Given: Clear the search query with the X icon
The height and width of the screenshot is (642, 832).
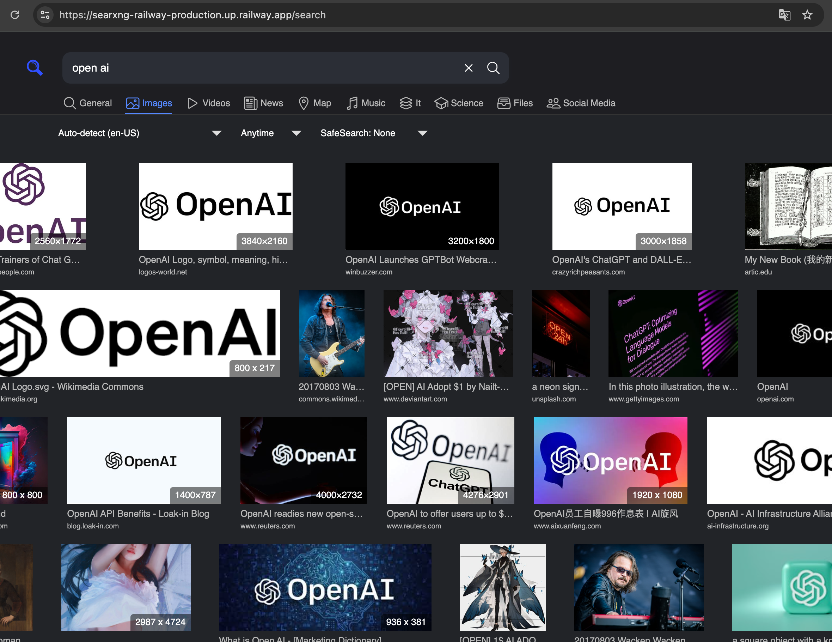Looking at the screenshot, I should point(469,68).
